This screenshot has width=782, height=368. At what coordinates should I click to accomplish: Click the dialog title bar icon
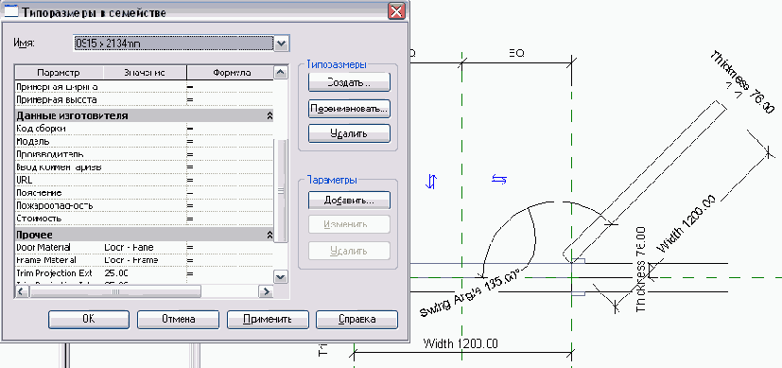tap(11, 11)
